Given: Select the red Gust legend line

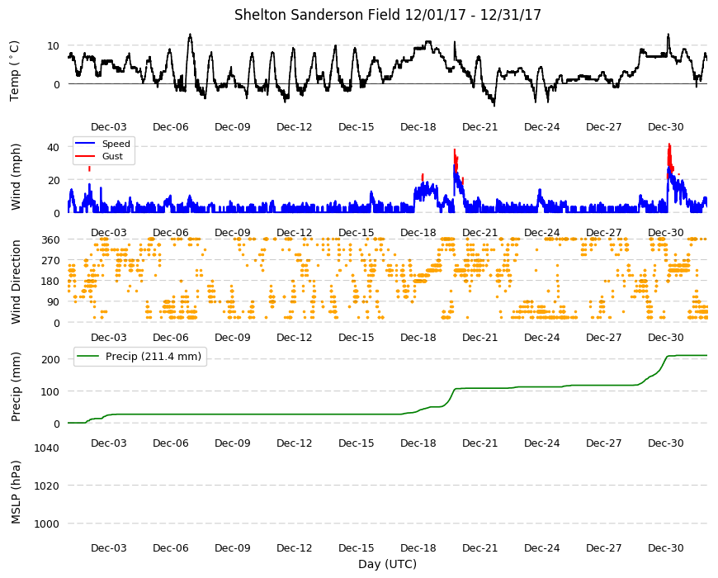Looking at the screenshot, I should tap(85, 156).
